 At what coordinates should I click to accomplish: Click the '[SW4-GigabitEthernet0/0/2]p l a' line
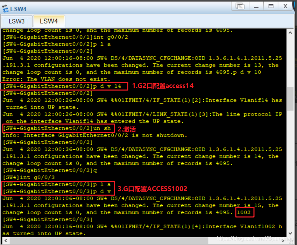(57, 44)
